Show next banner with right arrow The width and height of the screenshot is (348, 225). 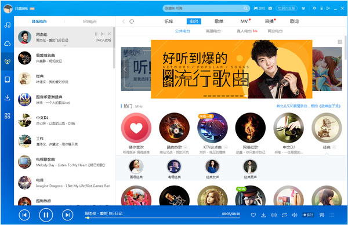[x=338, y=69]
